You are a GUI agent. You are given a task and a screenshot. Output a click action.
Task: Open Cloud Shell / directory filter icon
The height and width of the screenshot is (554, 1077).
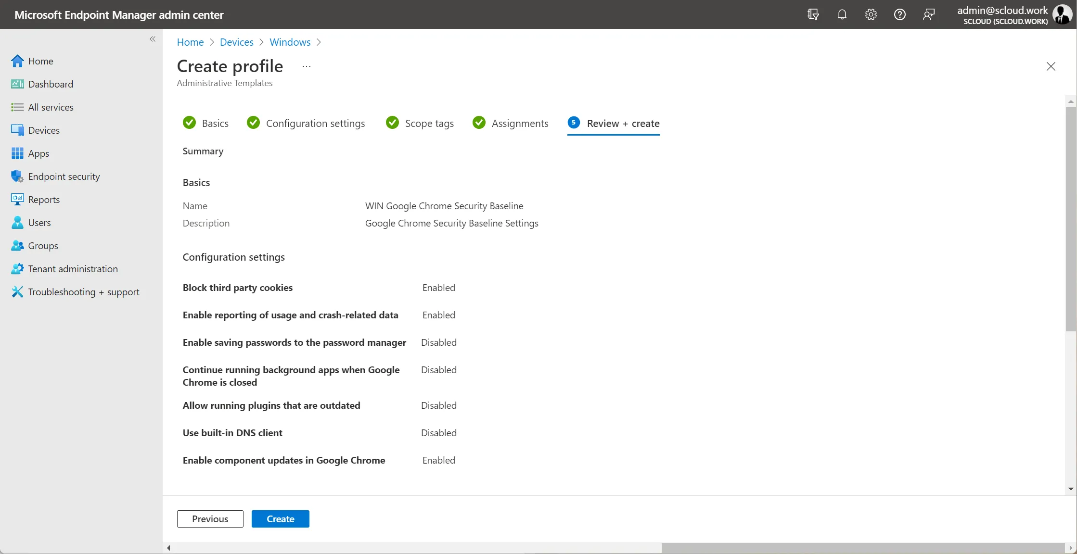[813, 14]
